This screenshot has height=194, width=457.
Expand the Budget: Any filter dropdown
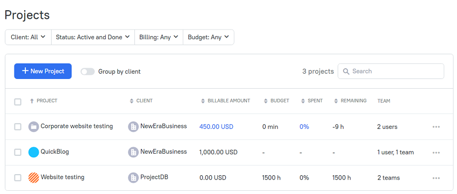tap(209, 37)
